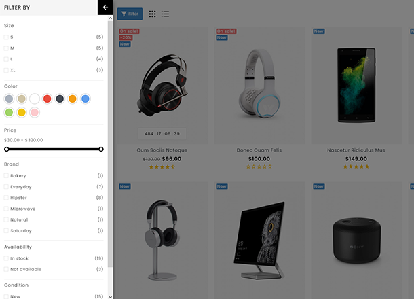Choose the orange color swatch
414x299 pixels.
point(73,99)
